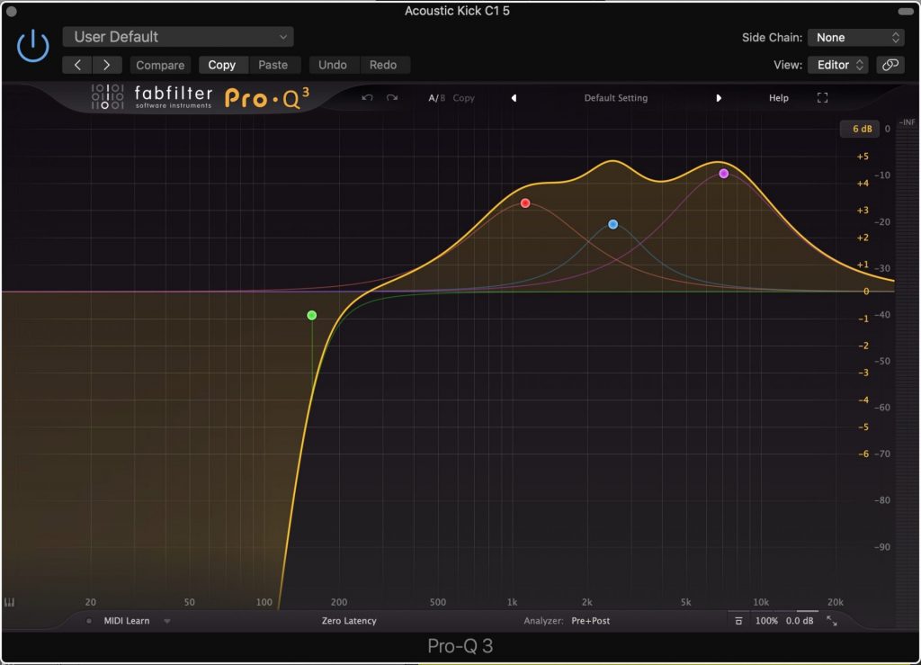
Task: Open the Default Setting preset menu
Action: point(615,98)
